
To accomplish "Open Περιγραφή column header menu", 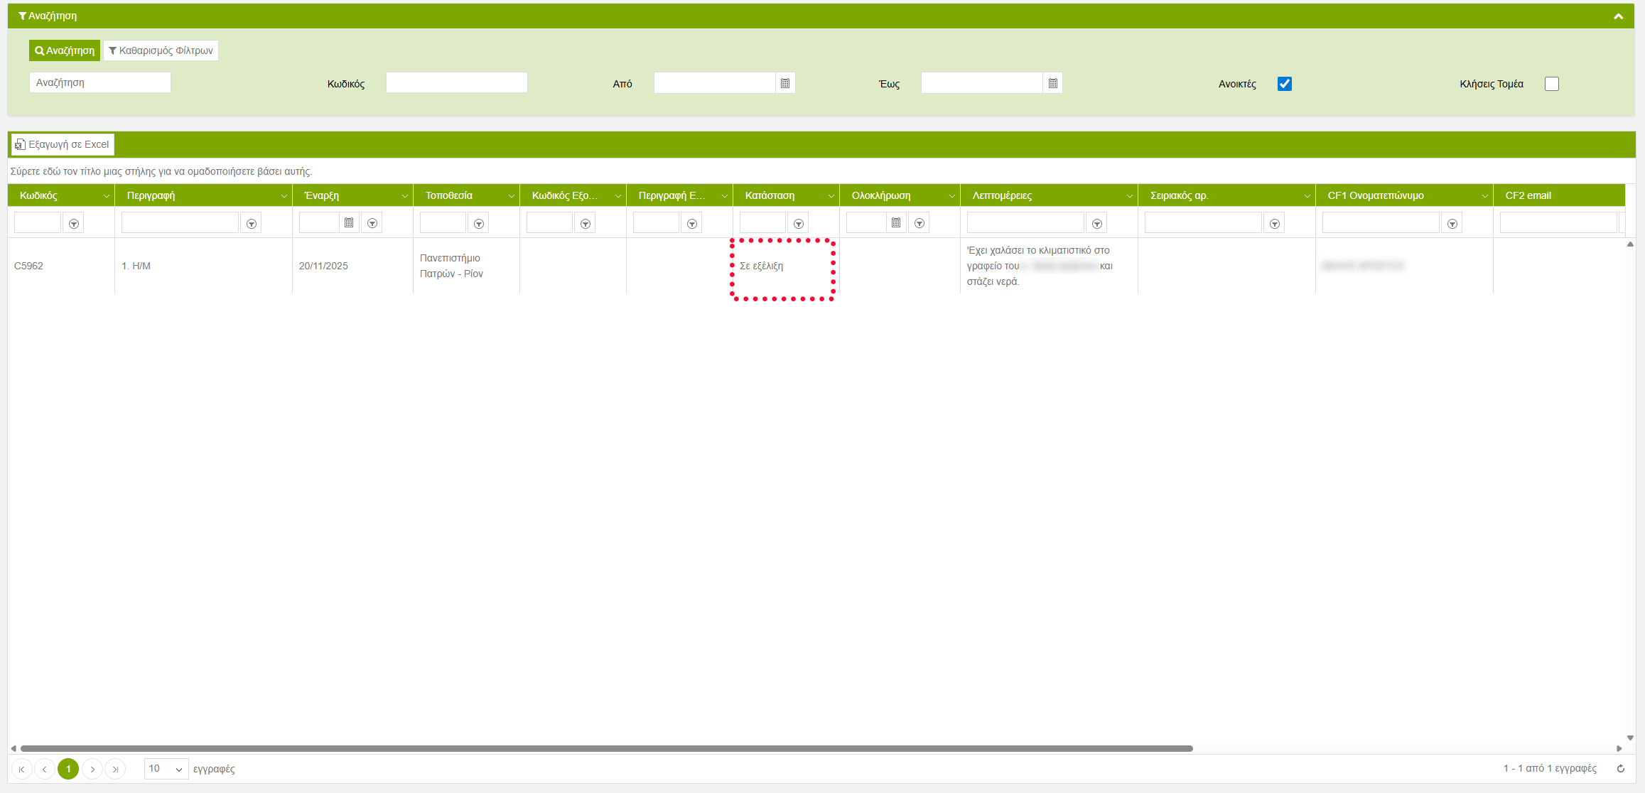I will 284,196.
